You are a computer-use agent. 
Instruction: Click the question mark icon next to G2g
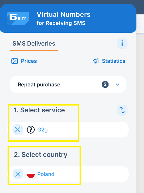click(31, 130)
